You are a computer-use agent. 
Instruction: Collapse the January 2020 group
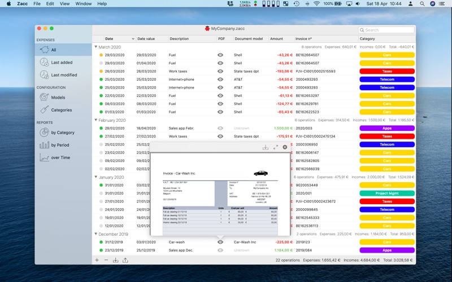tap(95, 177)
